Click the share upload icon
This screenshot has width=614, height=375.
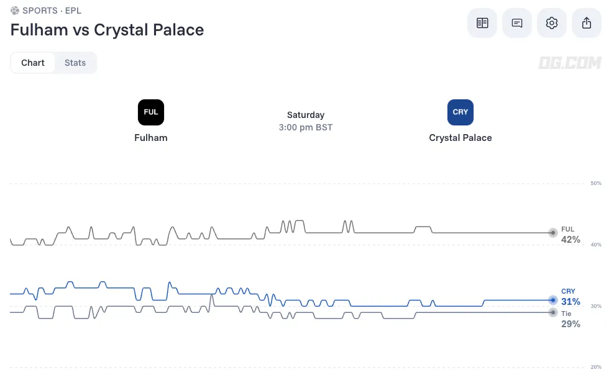pos(586,23)
